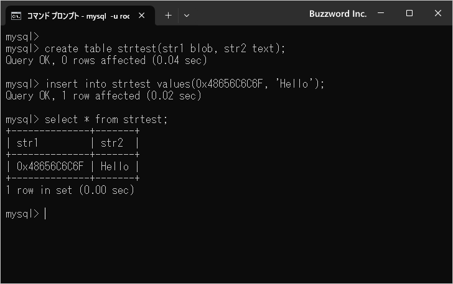Click the final empty mysql prompt cursor
Screen dimensions: 453x284
[45, 214]
